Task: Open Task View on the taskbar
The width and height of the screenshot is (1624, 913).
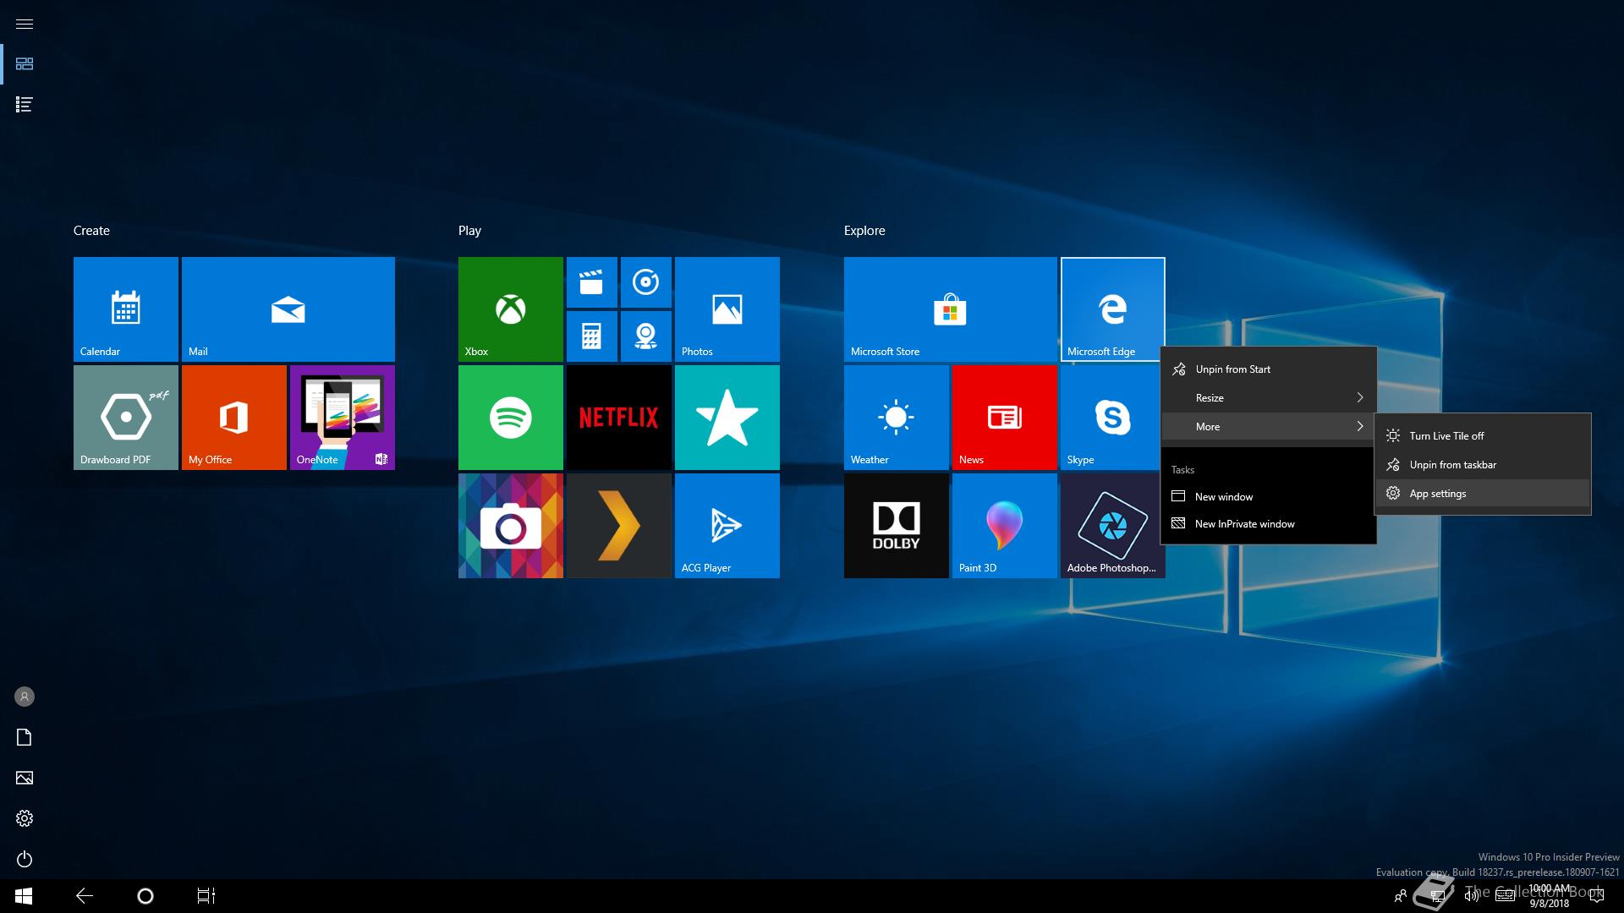Action: click(206, 896)
